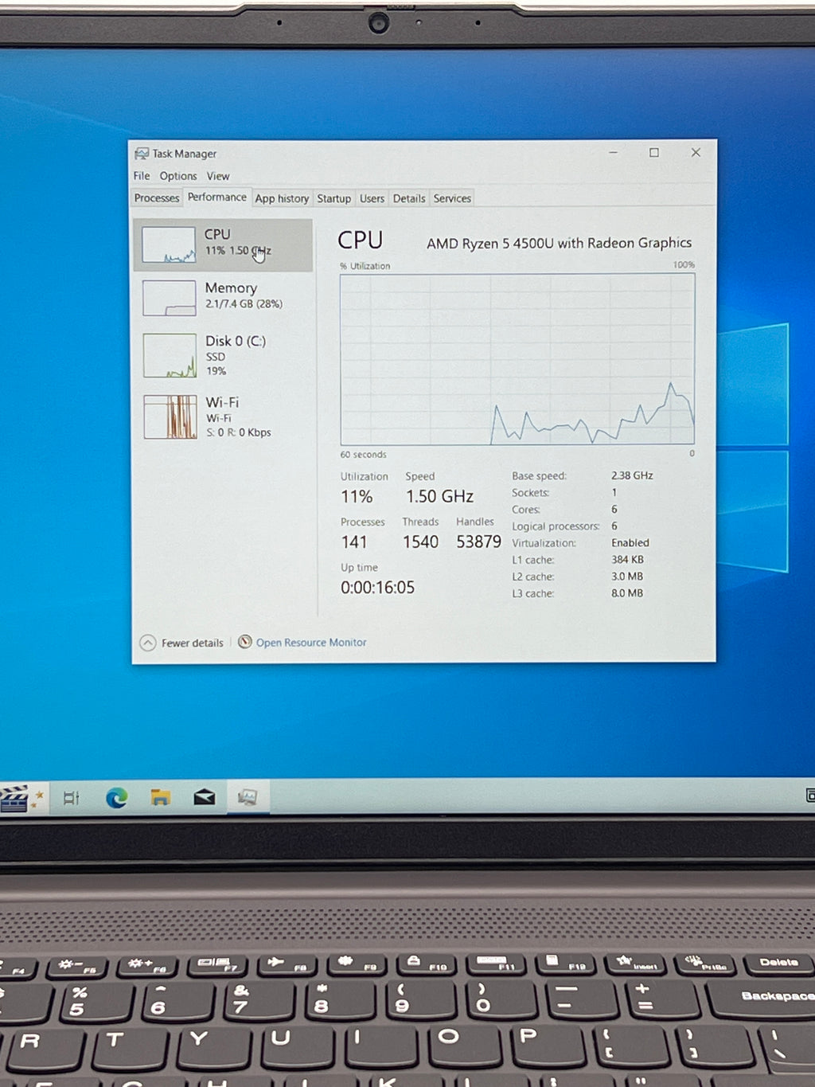Screen dimensions: 815x1087
Task: Click the L1 cache value 384 KB
Action: (627, 560)
